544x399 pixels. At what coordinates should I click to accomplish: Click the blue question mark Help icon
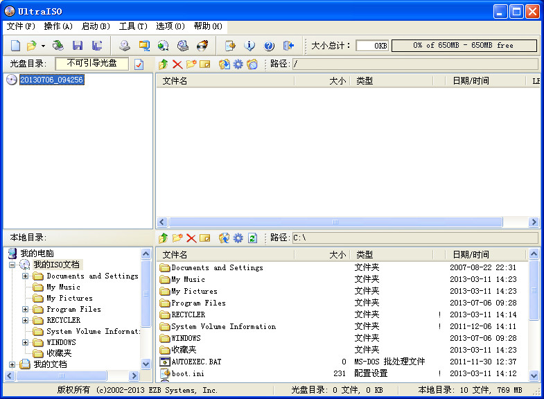point(269,46)
